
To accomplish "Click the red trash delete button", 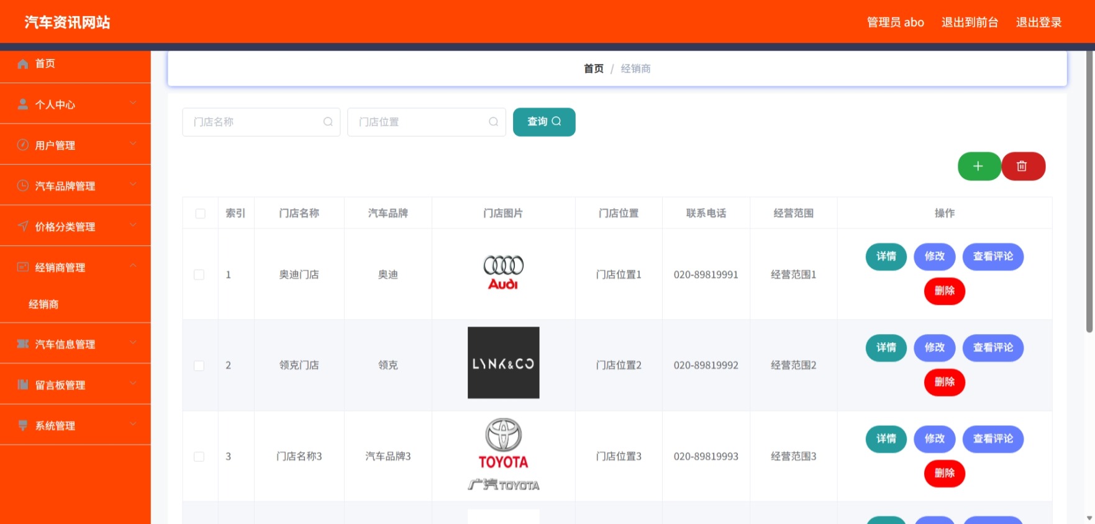I will [1023, 166].
